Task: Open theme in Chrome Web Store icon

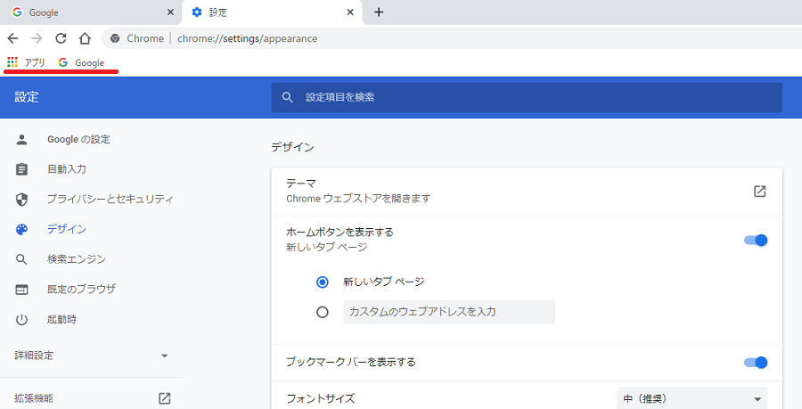Action: [x=759, y=192]
